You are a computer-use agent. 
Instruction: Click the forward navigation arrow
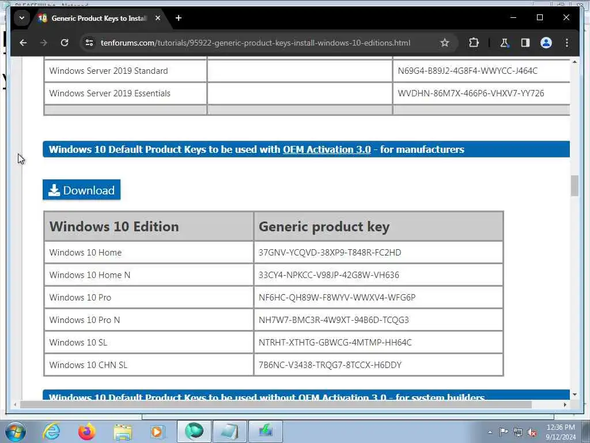[x=44, y=43]
